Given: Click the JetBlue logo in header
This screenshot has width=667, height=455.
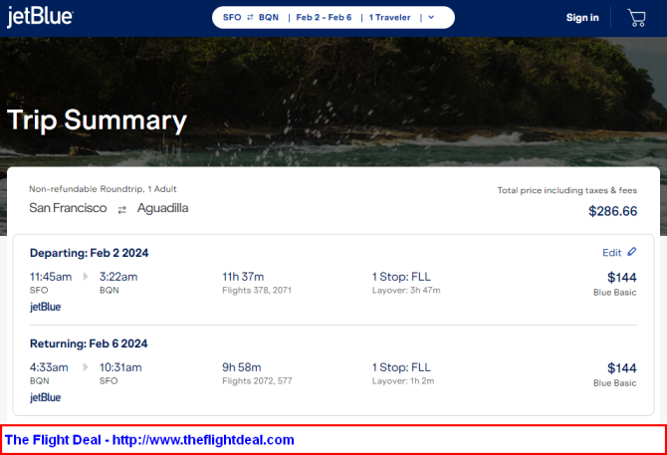Looking at the screenshot, I should (x=41, y=17).
